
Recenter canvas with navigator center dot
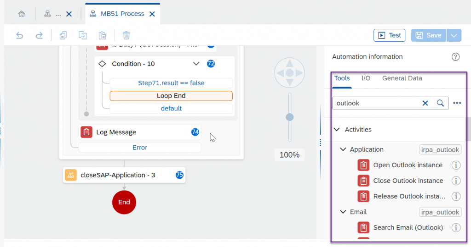[x=290, y=73]
